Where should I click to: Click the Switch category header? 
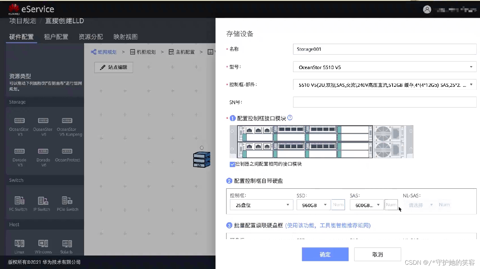click(x=45, y=180)
